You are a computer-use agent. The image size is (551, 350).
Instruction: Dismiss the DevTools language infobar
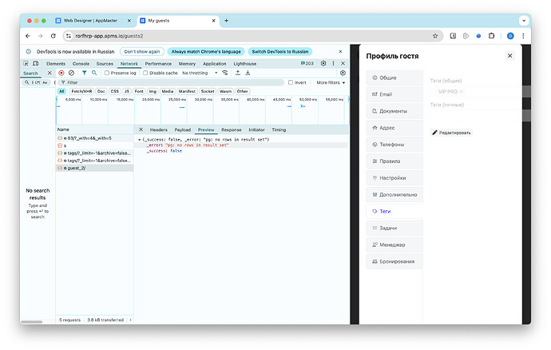click(340, 51)
